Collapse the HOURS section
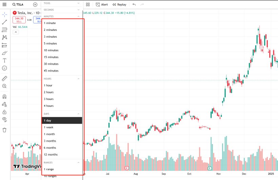The width and height of the screenshot is (278, 180). tap(62, 79)
